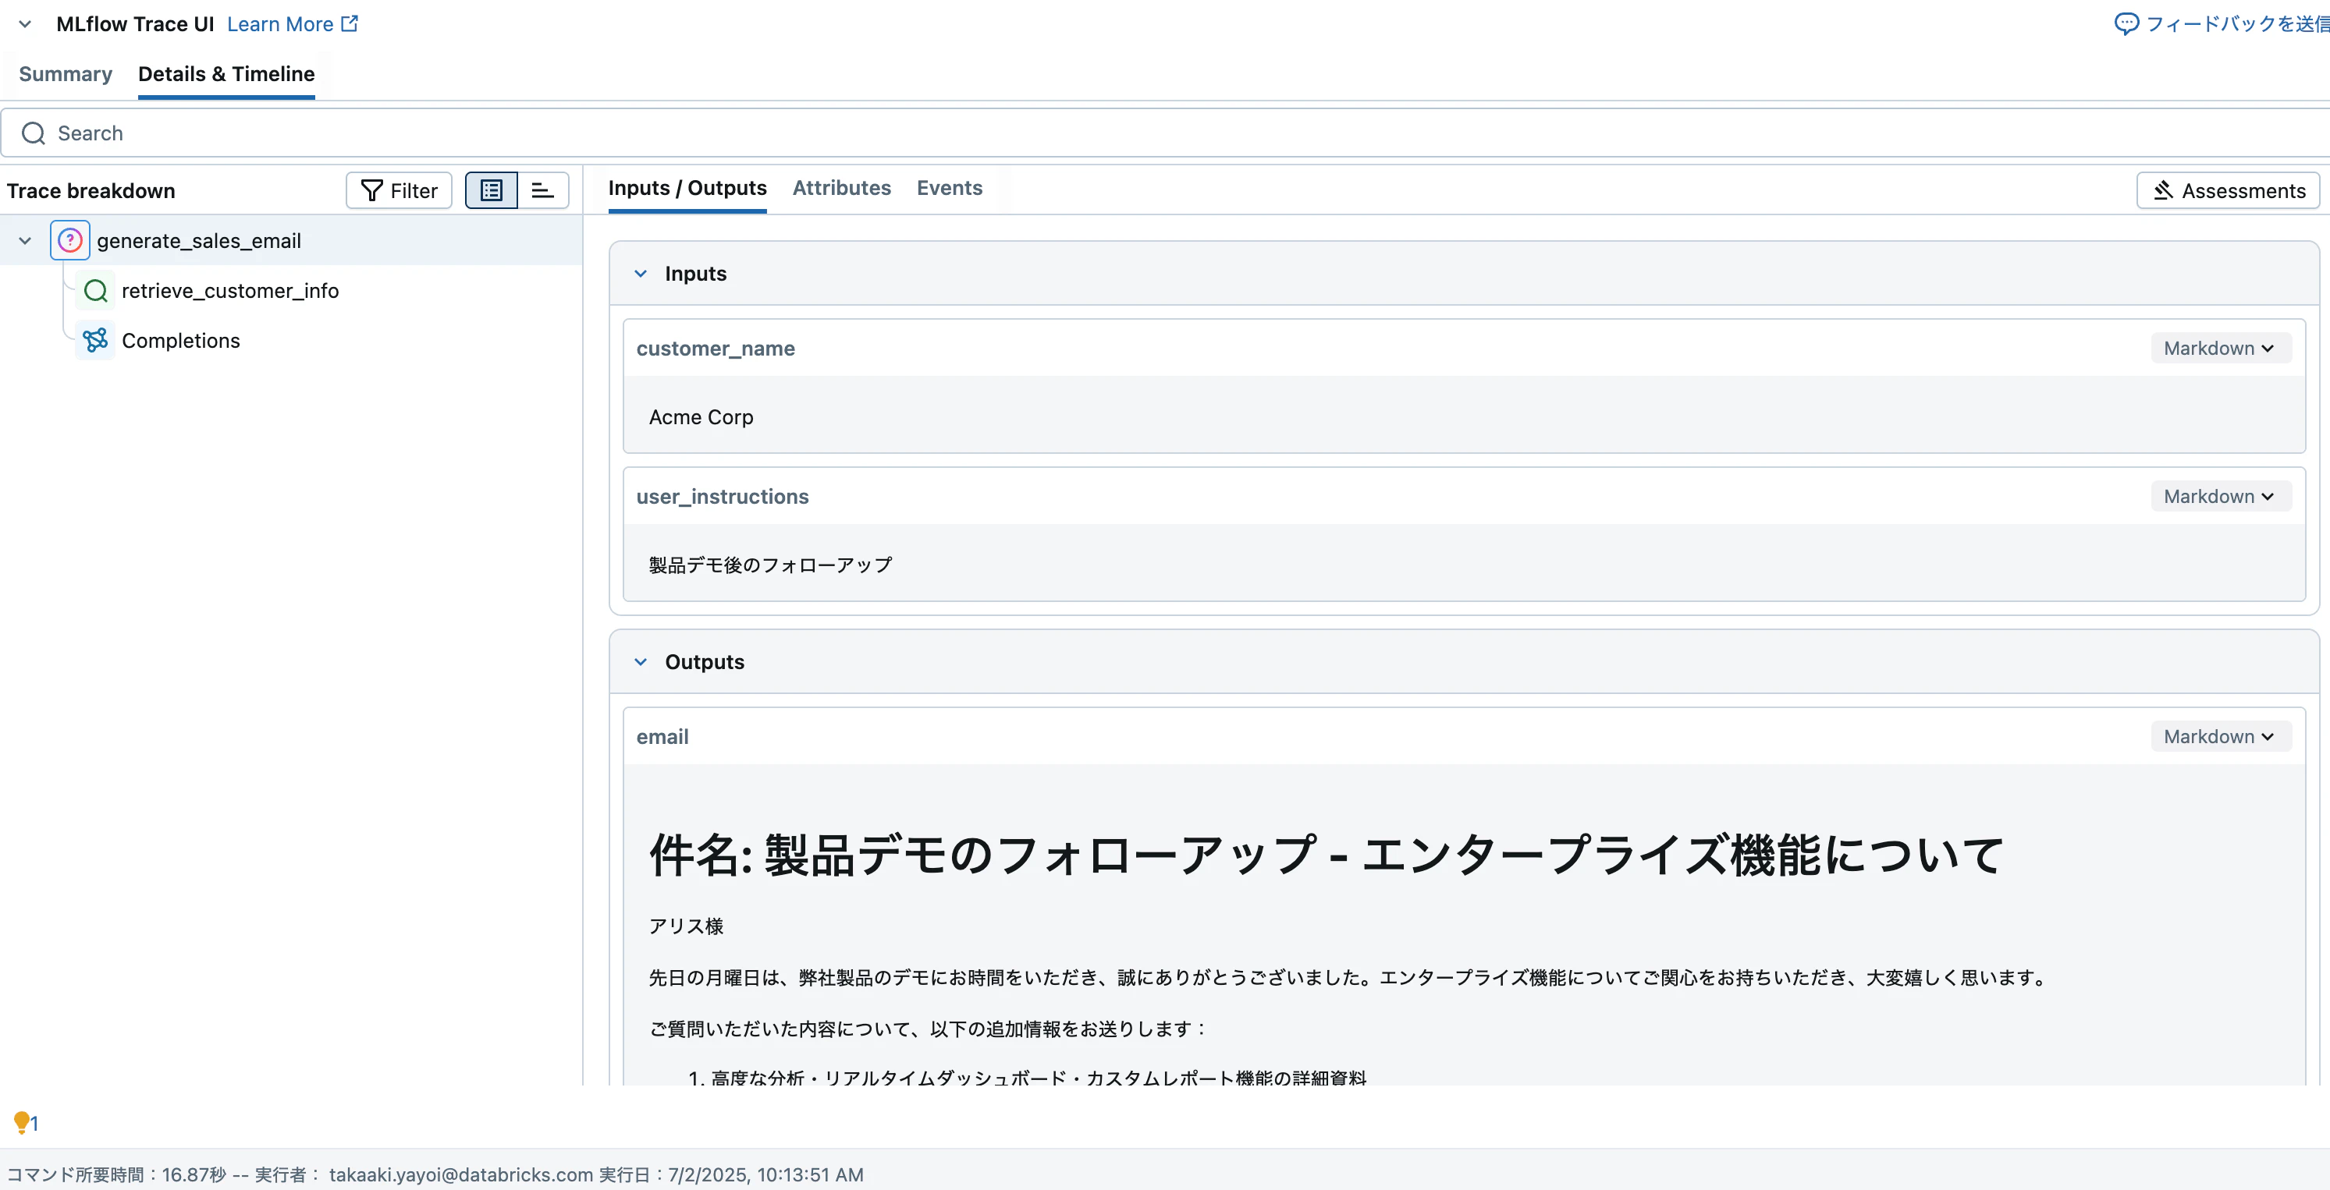Collapse the Inputs section
The image size is (2330, 1190).
(x=641, y=274)
